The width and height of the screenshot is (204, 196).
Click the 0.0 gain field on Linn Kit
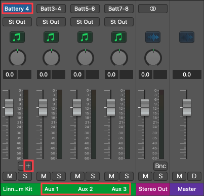(x=10, y=74)
